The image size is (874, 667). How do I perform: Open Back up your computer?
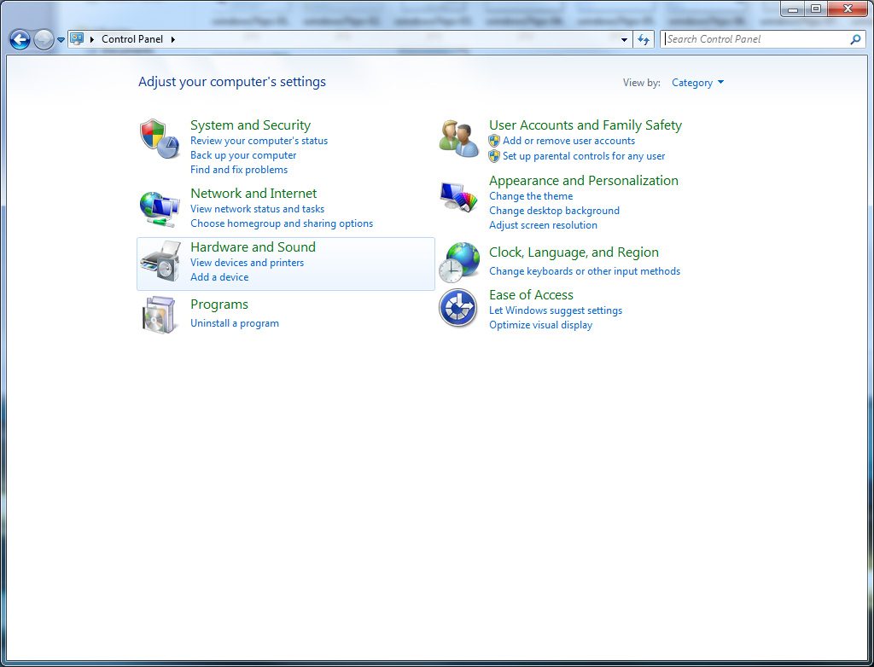[x=243, y=155]
